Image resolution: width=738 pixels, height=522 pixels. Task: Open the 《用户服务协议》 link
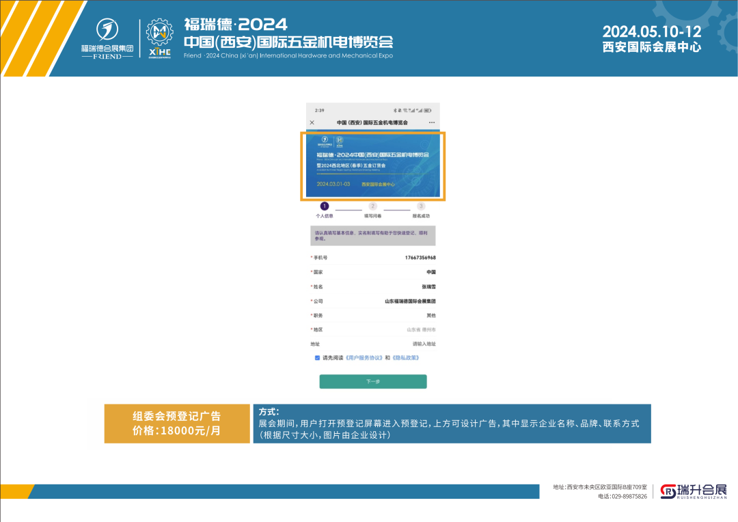point(364,358)
